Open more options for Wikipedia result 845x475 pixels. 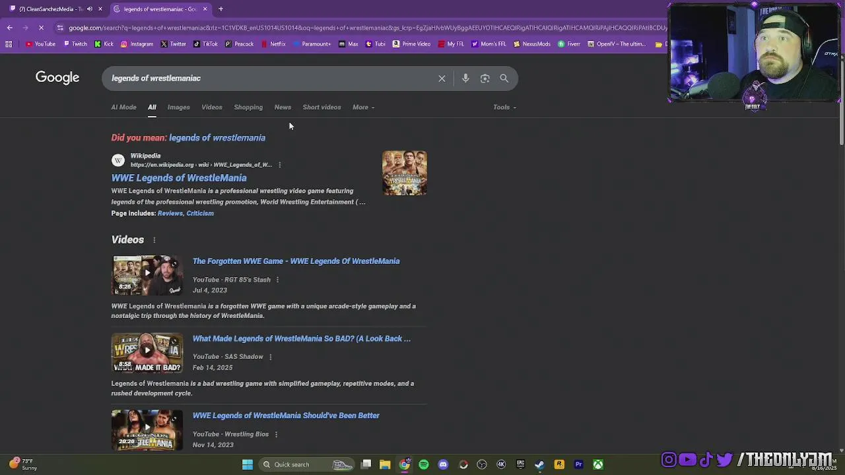(x=280, y=165)
